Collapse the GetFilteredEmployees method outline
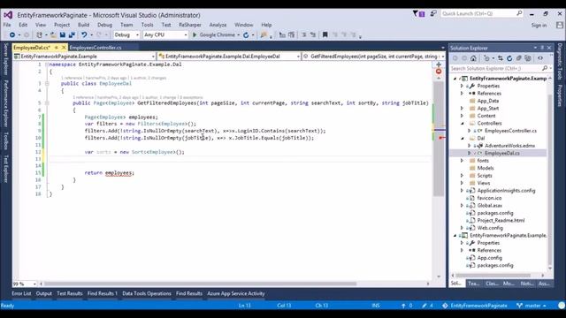This screenshot has height=318, width=566. pyautogui.click(x=47, y=103)
